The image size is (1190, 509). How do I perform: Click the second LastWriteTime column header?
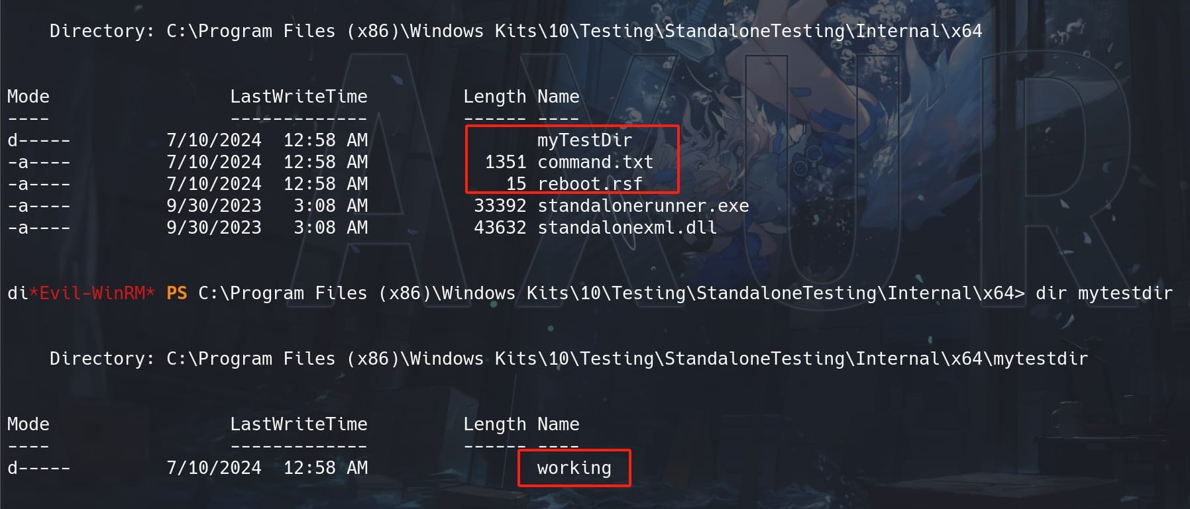(x=298, y=424)
